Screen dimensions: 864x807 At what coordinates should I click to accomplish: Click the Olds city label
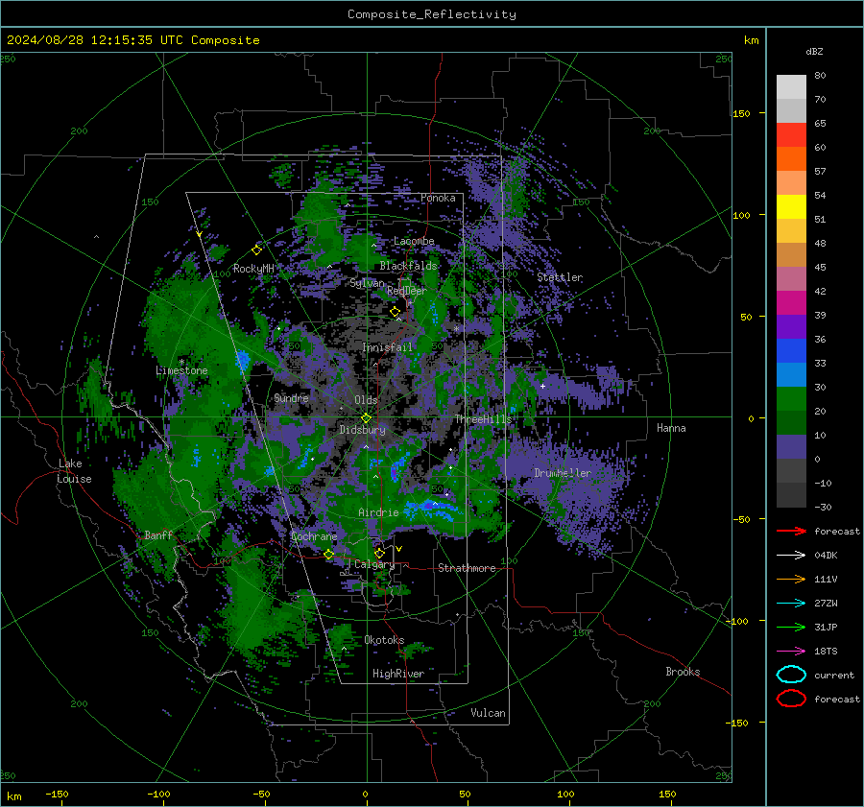366,400
